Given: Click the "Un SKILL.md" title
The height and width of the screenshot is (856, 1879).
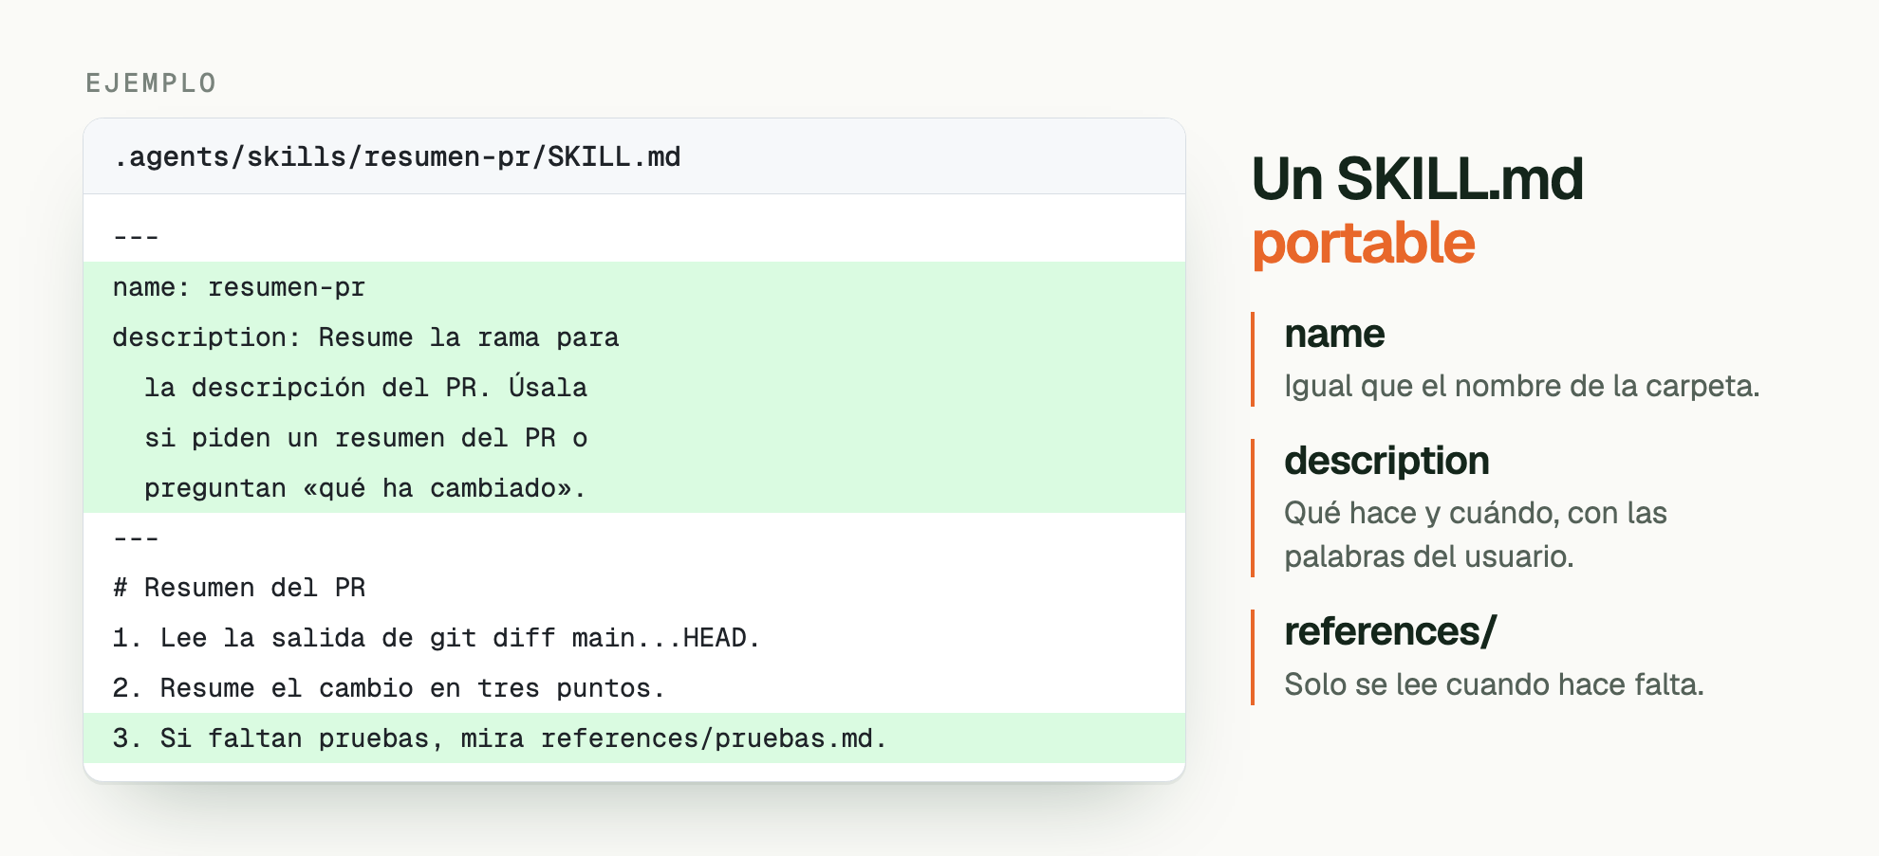Looking at the screenshot, I should click(x=1418, y=179).
